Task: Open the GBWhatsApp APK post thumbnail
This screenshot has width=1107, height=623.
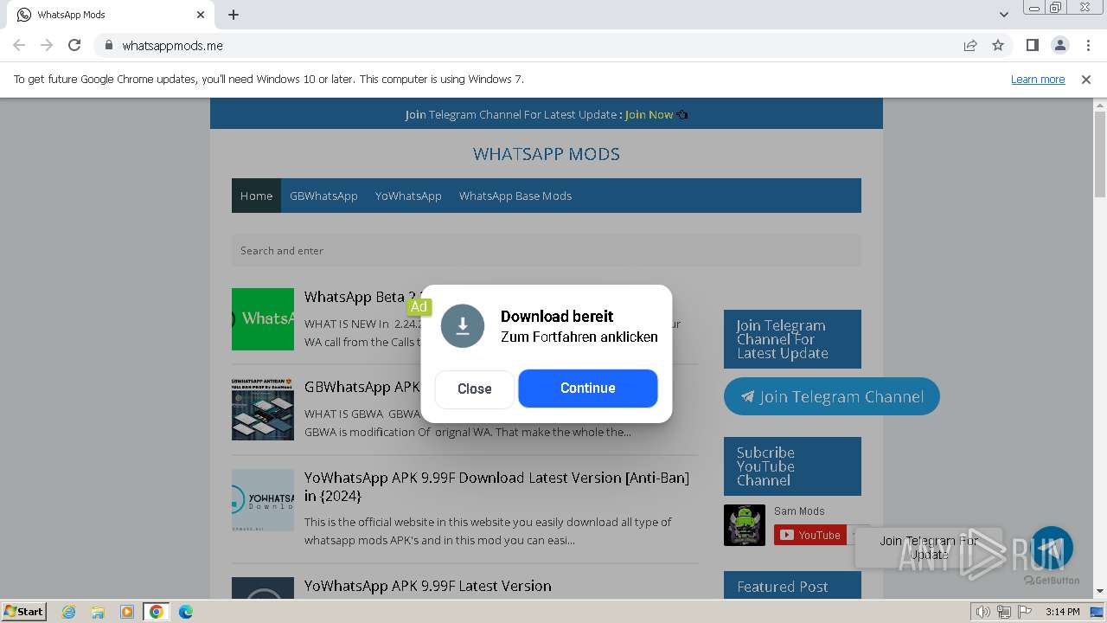Action: pyautogui.click(x=263, y=409)
